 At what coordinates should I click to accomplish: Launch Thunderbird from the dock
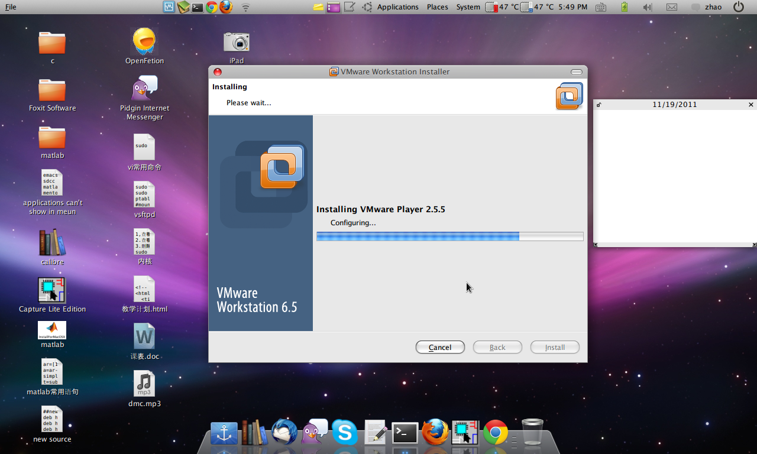284,432
